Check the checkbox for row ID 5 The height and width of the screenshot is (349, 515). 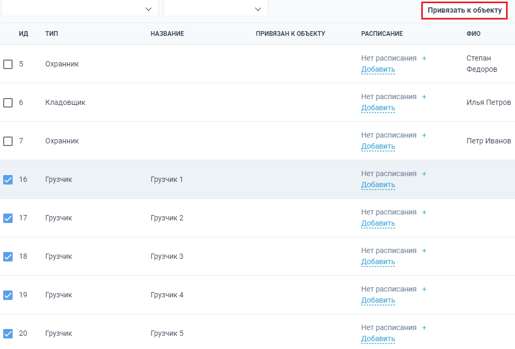[x=8, y=64]
